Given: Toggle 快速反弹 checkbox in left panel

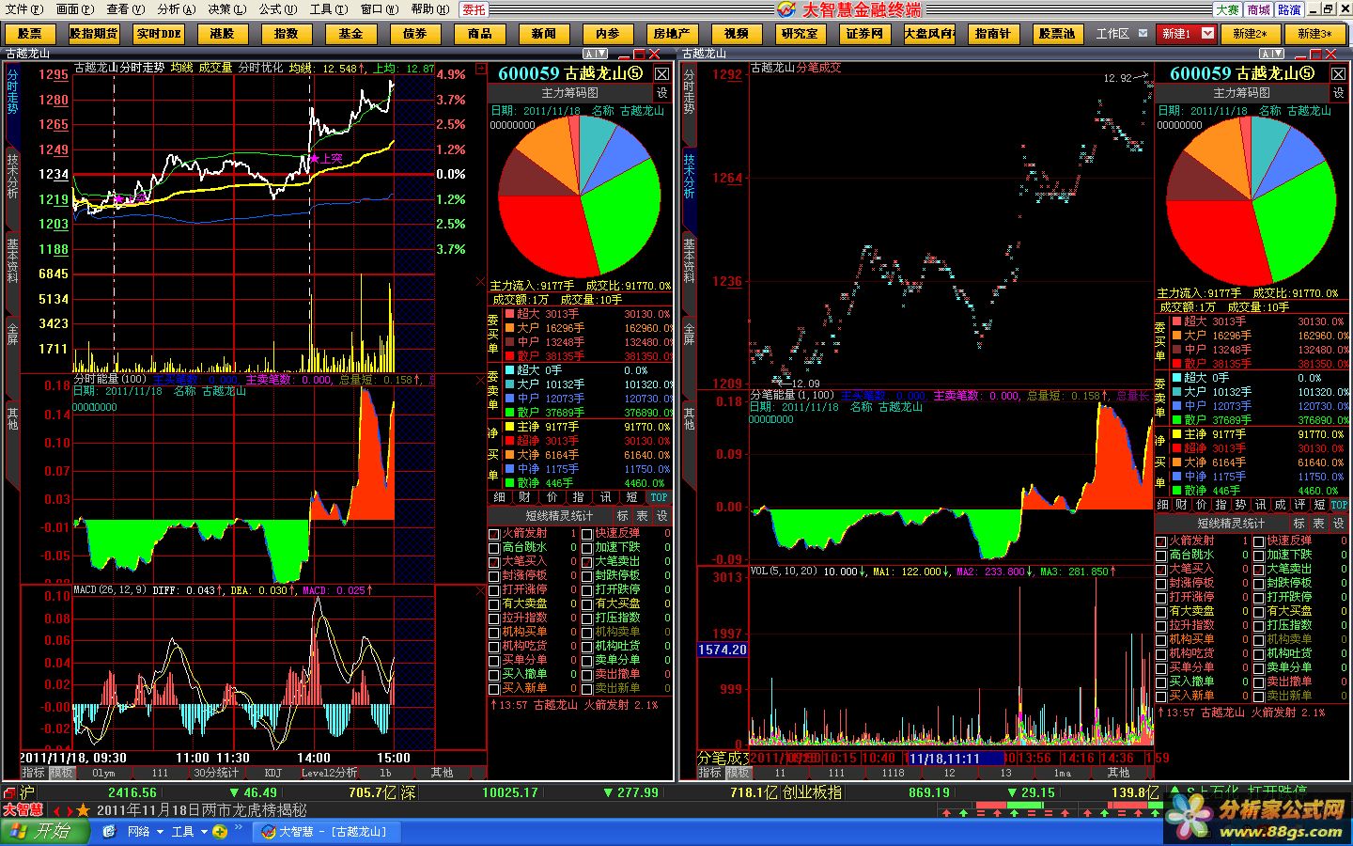Looking at the screenshot, I should click(587, 534).
